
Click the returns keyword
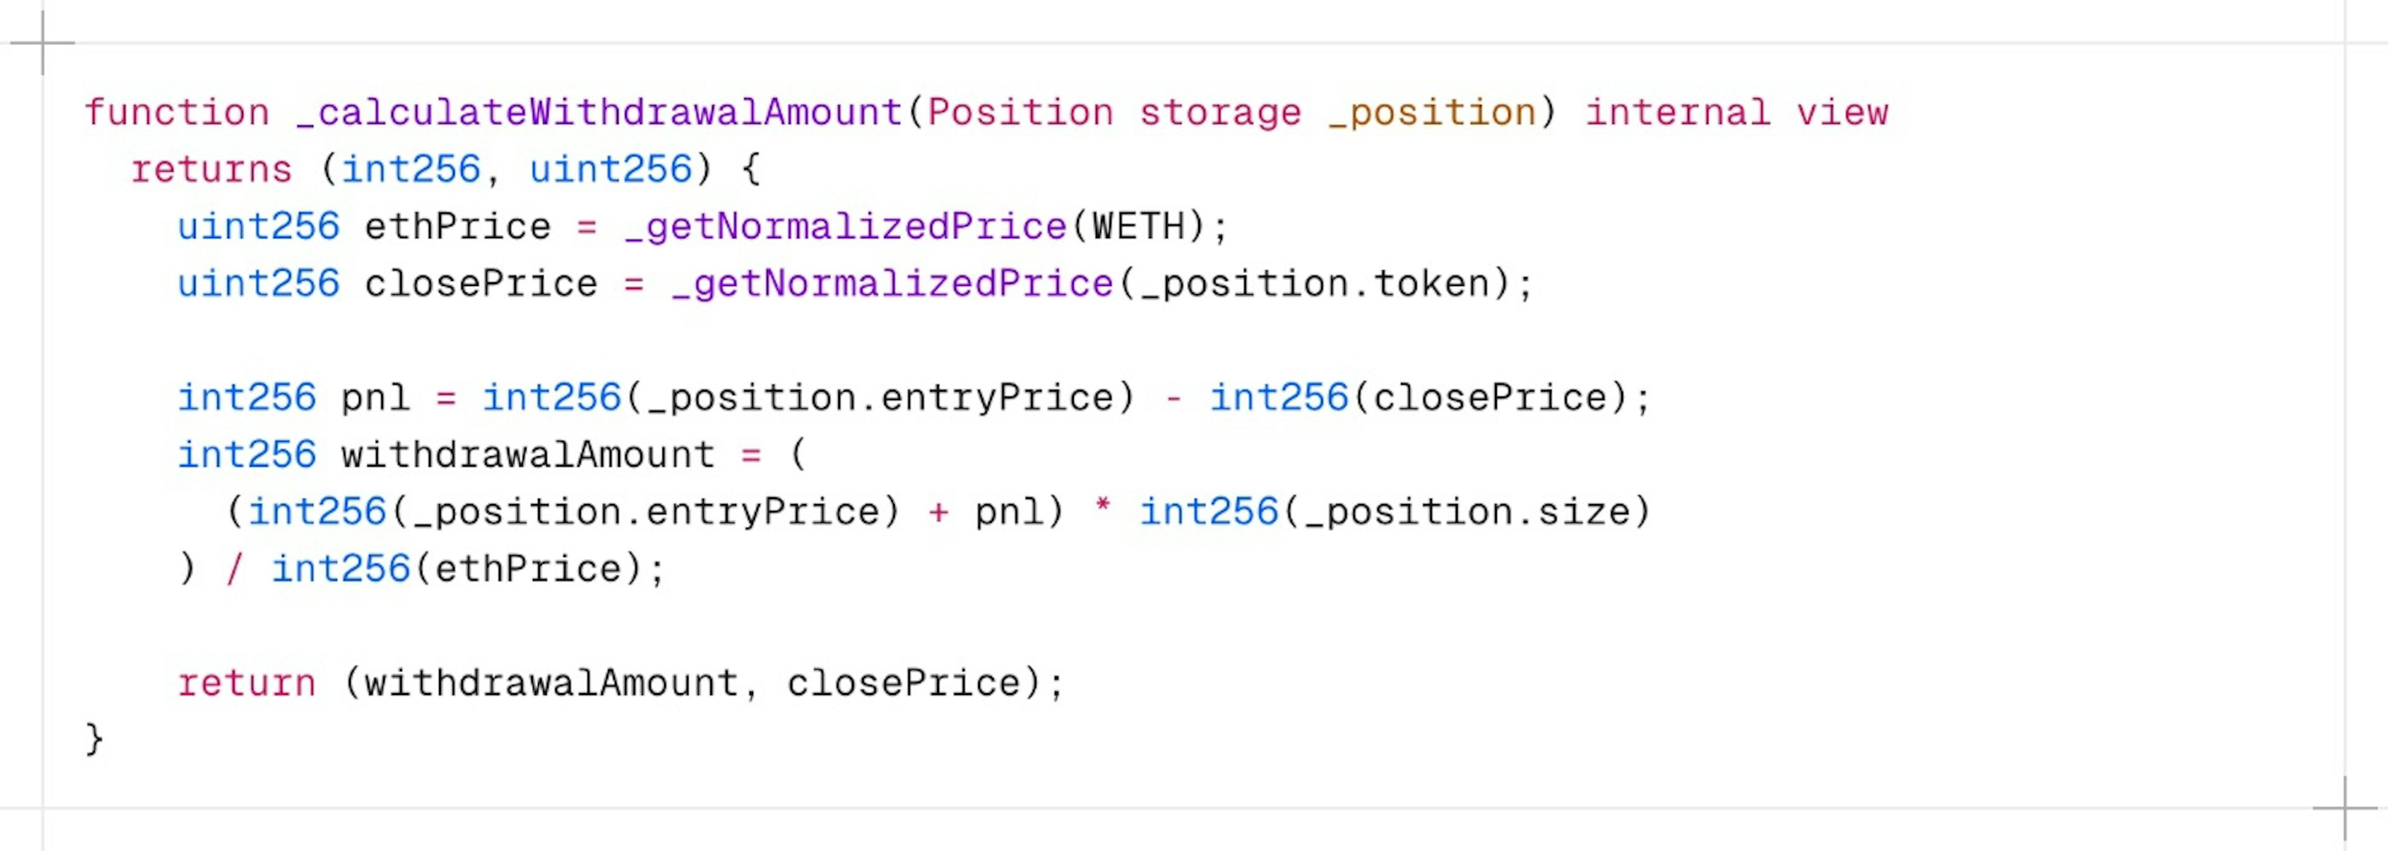coord(211,170)
